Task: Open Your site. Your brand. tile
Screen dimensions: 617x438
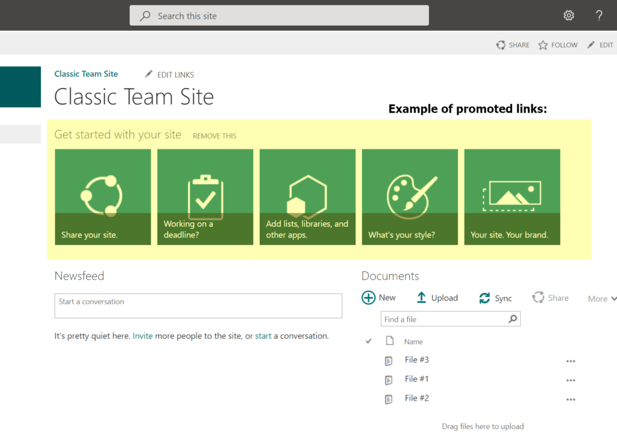Action: pos(512,197)
